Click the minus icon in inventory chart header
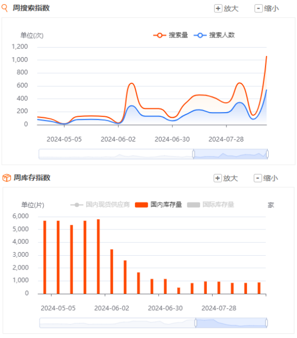297x338 pixels. (x=257, y=178)
